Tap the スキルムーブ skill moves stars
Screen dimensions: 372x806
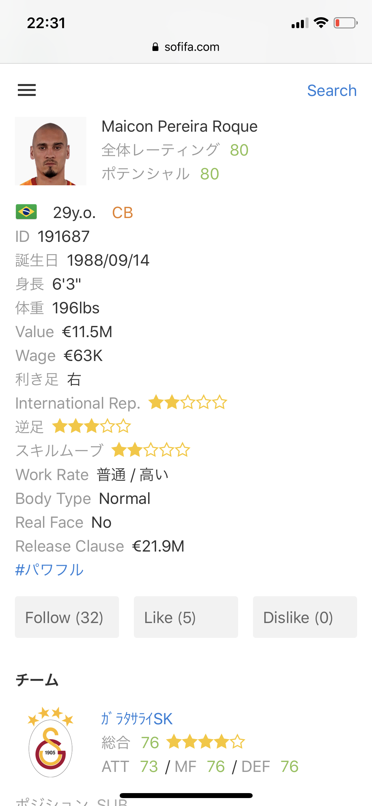(151, 450)
